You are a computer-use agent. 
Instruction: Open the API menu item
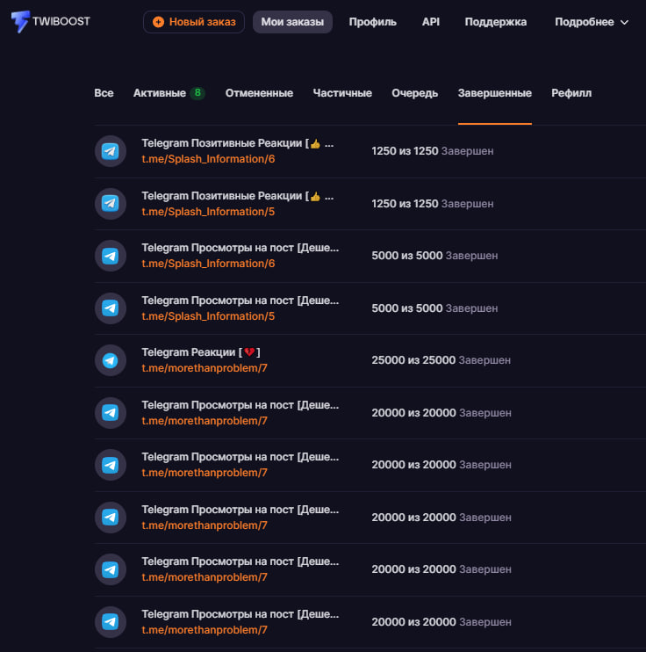pyautogui.click(x=431, y=22)
